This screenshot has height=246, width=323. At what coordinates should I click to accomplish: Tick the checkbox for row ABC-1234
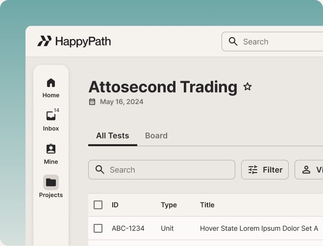click(98, 228)
